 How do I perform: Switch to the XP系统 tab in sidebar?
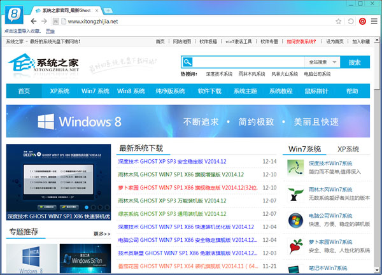coord(348,149)
